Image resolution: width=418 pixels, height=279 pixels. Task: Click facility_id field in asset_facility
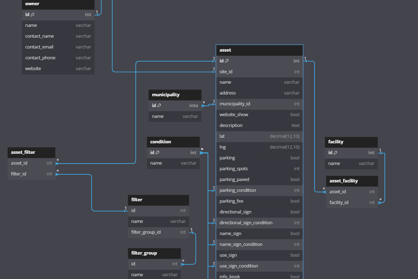click(352, 203)
